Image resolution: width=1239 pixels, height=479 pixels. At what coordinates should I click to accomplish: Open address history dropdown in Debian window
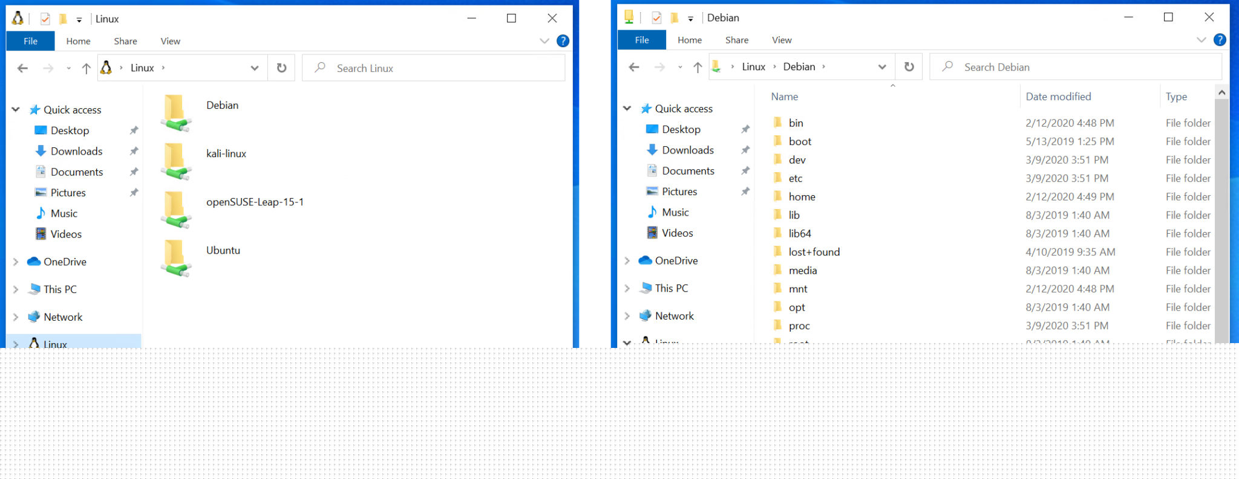click(882, 67)
